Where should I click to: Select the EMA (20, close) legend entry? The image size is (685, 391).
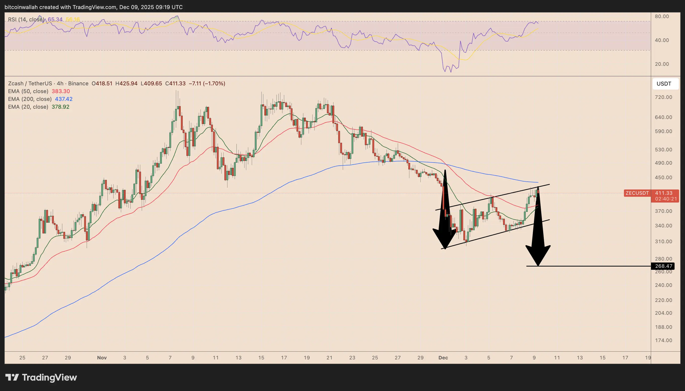[28, 107]
